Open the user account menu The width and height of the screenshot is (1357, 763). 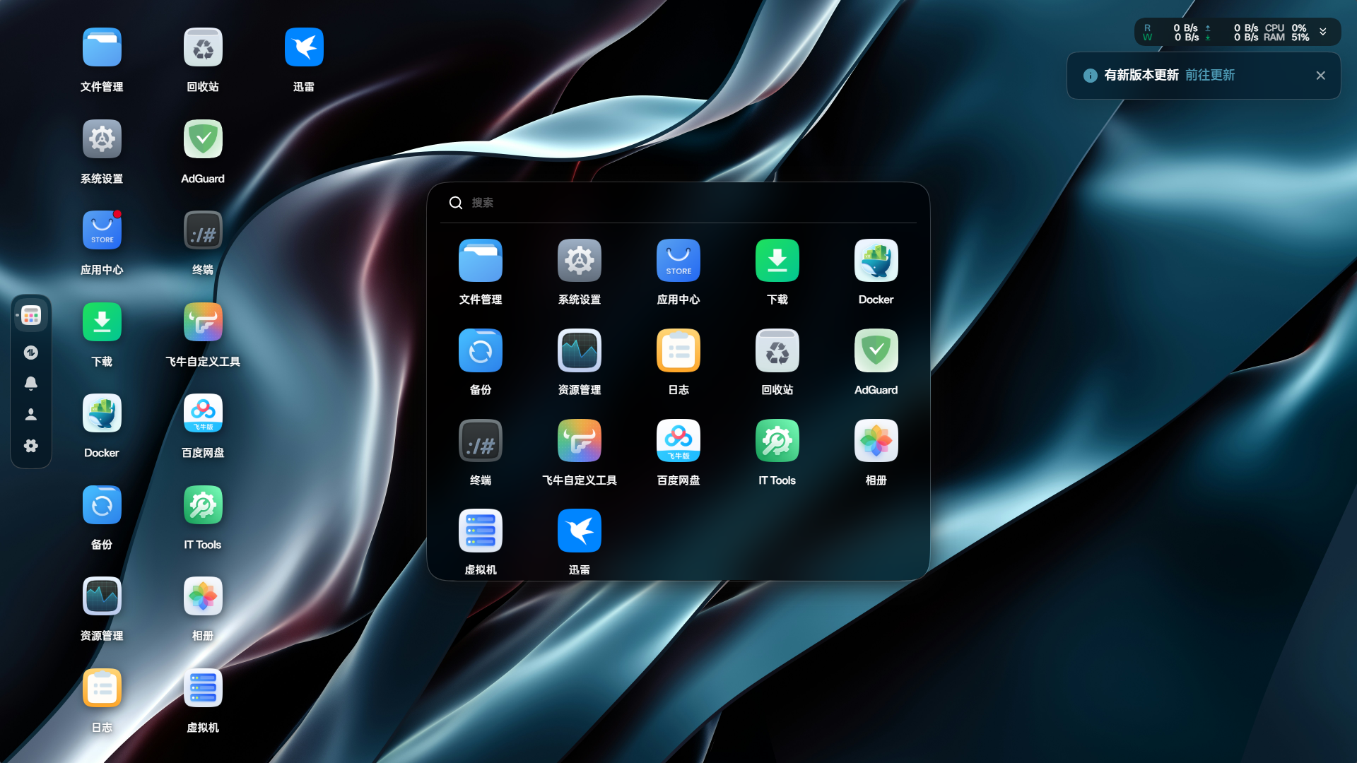tap(31, 415)
